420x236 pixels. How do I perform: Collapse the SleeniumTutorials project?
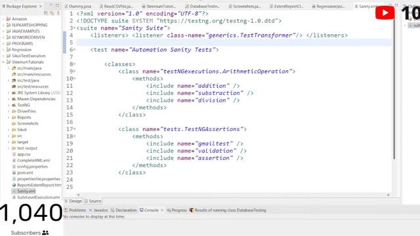click(x=3, y=62)
